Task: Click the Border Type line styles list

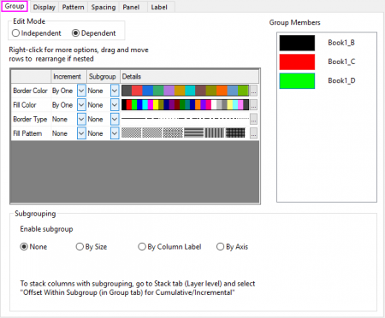Action: [x=185, y=118]
